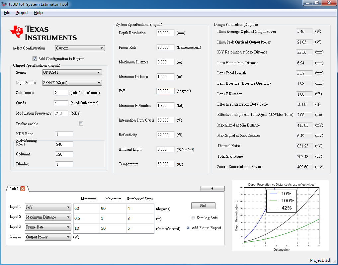Click Thermal Noise value 831.23
The width and height of the screenshot is (338, 265).
[x=304, y=146]
